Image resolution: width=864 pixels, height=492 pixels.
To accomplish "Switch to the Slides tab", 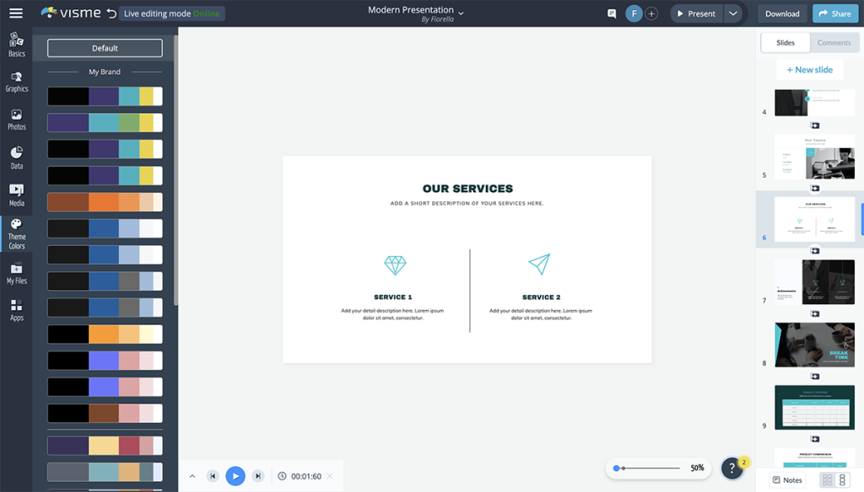I will (x=786, y=41).
